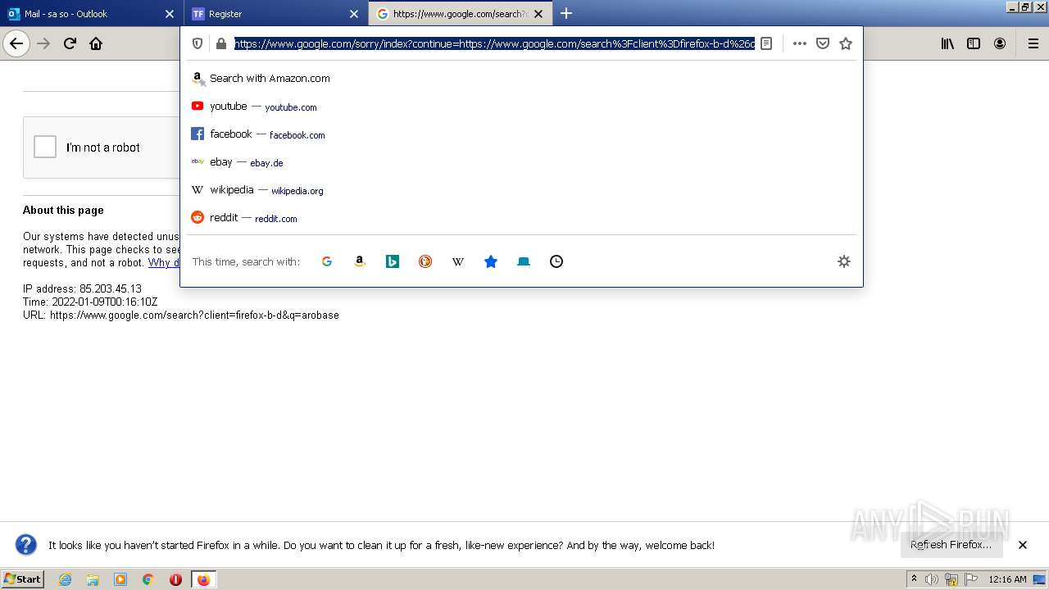1049x590 pixels.
Task: Open the Opera taskbar icon
Action: tap(175, 579)
